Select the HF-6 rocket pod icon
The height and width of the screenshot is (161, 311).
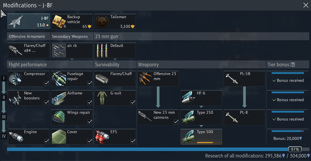(188, 98)
